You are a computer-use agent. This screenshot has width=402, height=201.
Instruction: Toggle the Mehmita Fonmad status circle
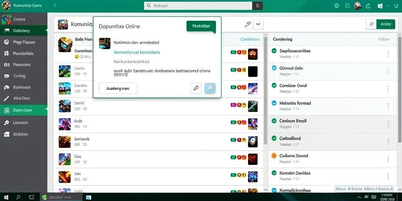(x=274, y=103)
